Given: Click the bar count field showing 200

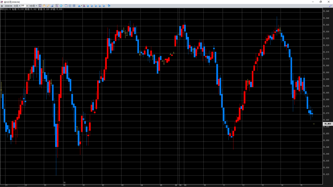Looking at the screenshot, I should pos(23,6).
